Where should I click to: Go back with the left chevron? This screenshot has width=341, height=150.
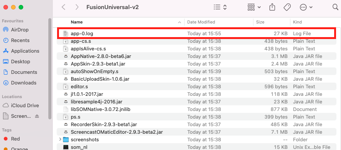coord(63,7)
